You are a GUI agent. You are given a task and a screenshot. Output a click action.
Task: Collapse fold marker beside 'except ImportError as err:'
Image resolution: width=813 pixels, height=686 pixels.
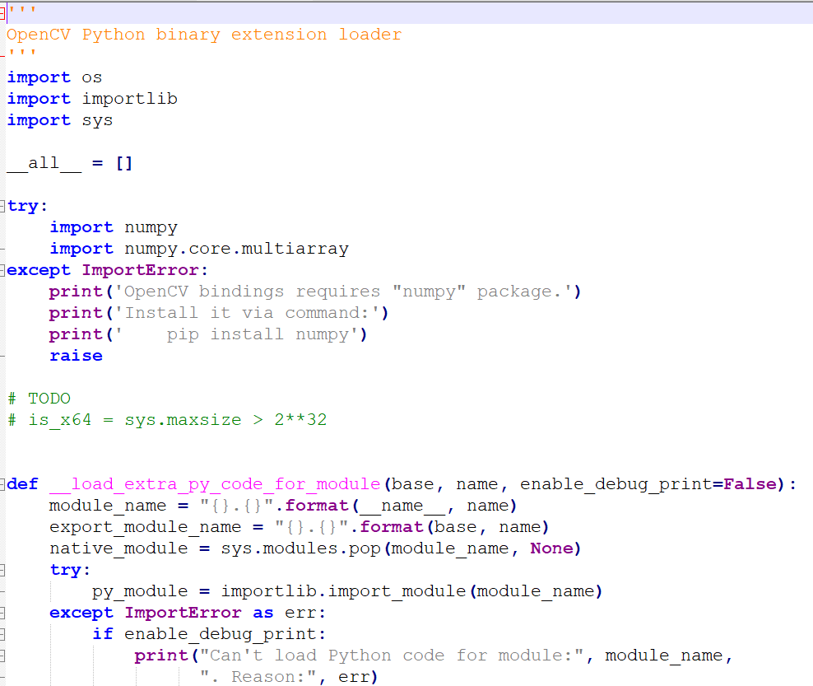(x=2, y=613)
